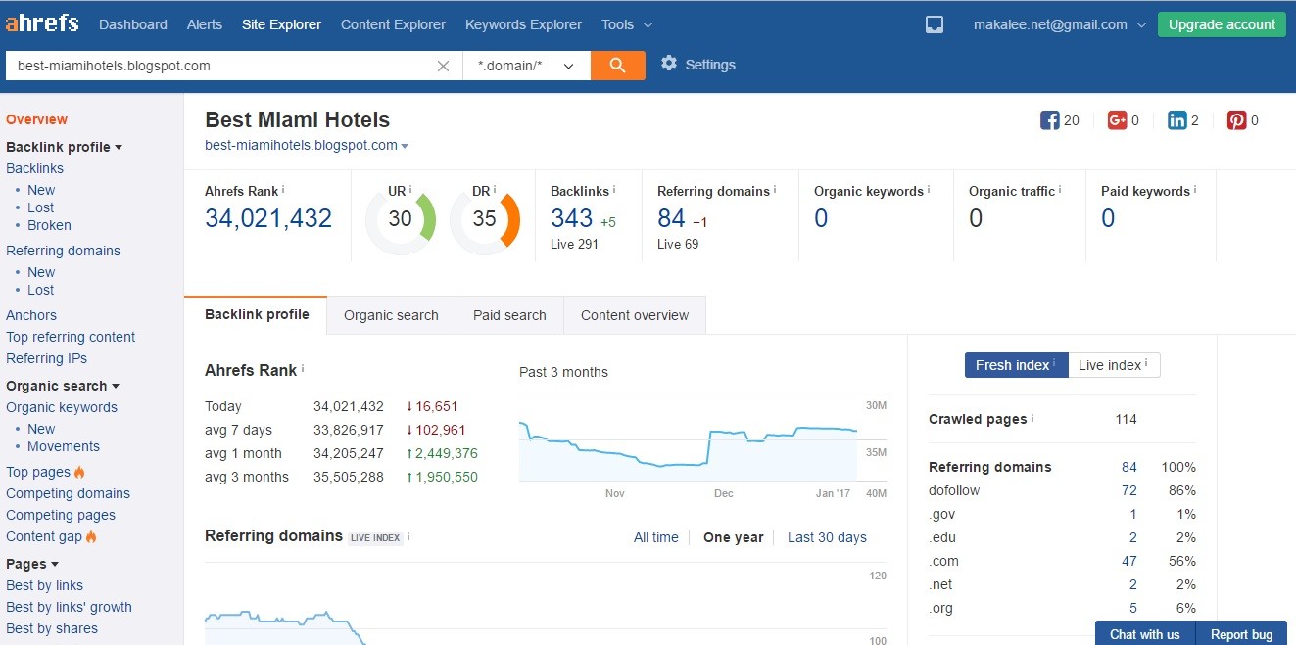Click the Google Plus shares icon
Screen dimensions: 1296x645
[x=1117, y=120]
